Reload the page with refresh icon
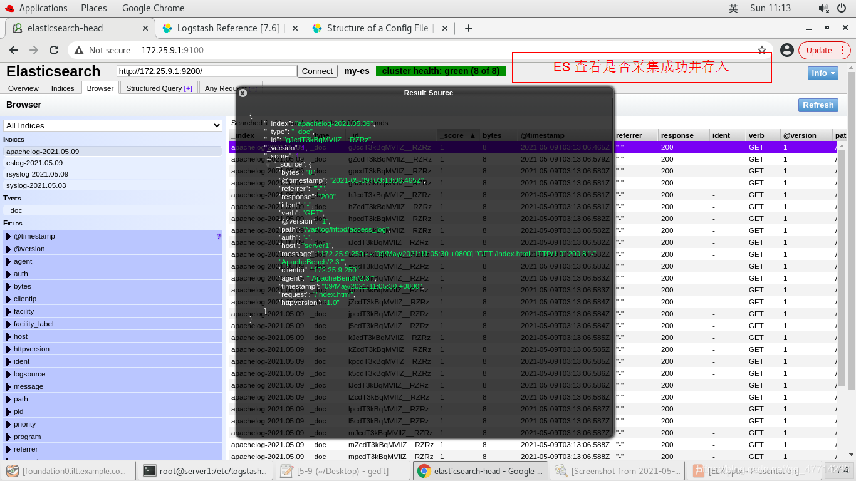This screenshot has height=481, width=856. (54, 50)
